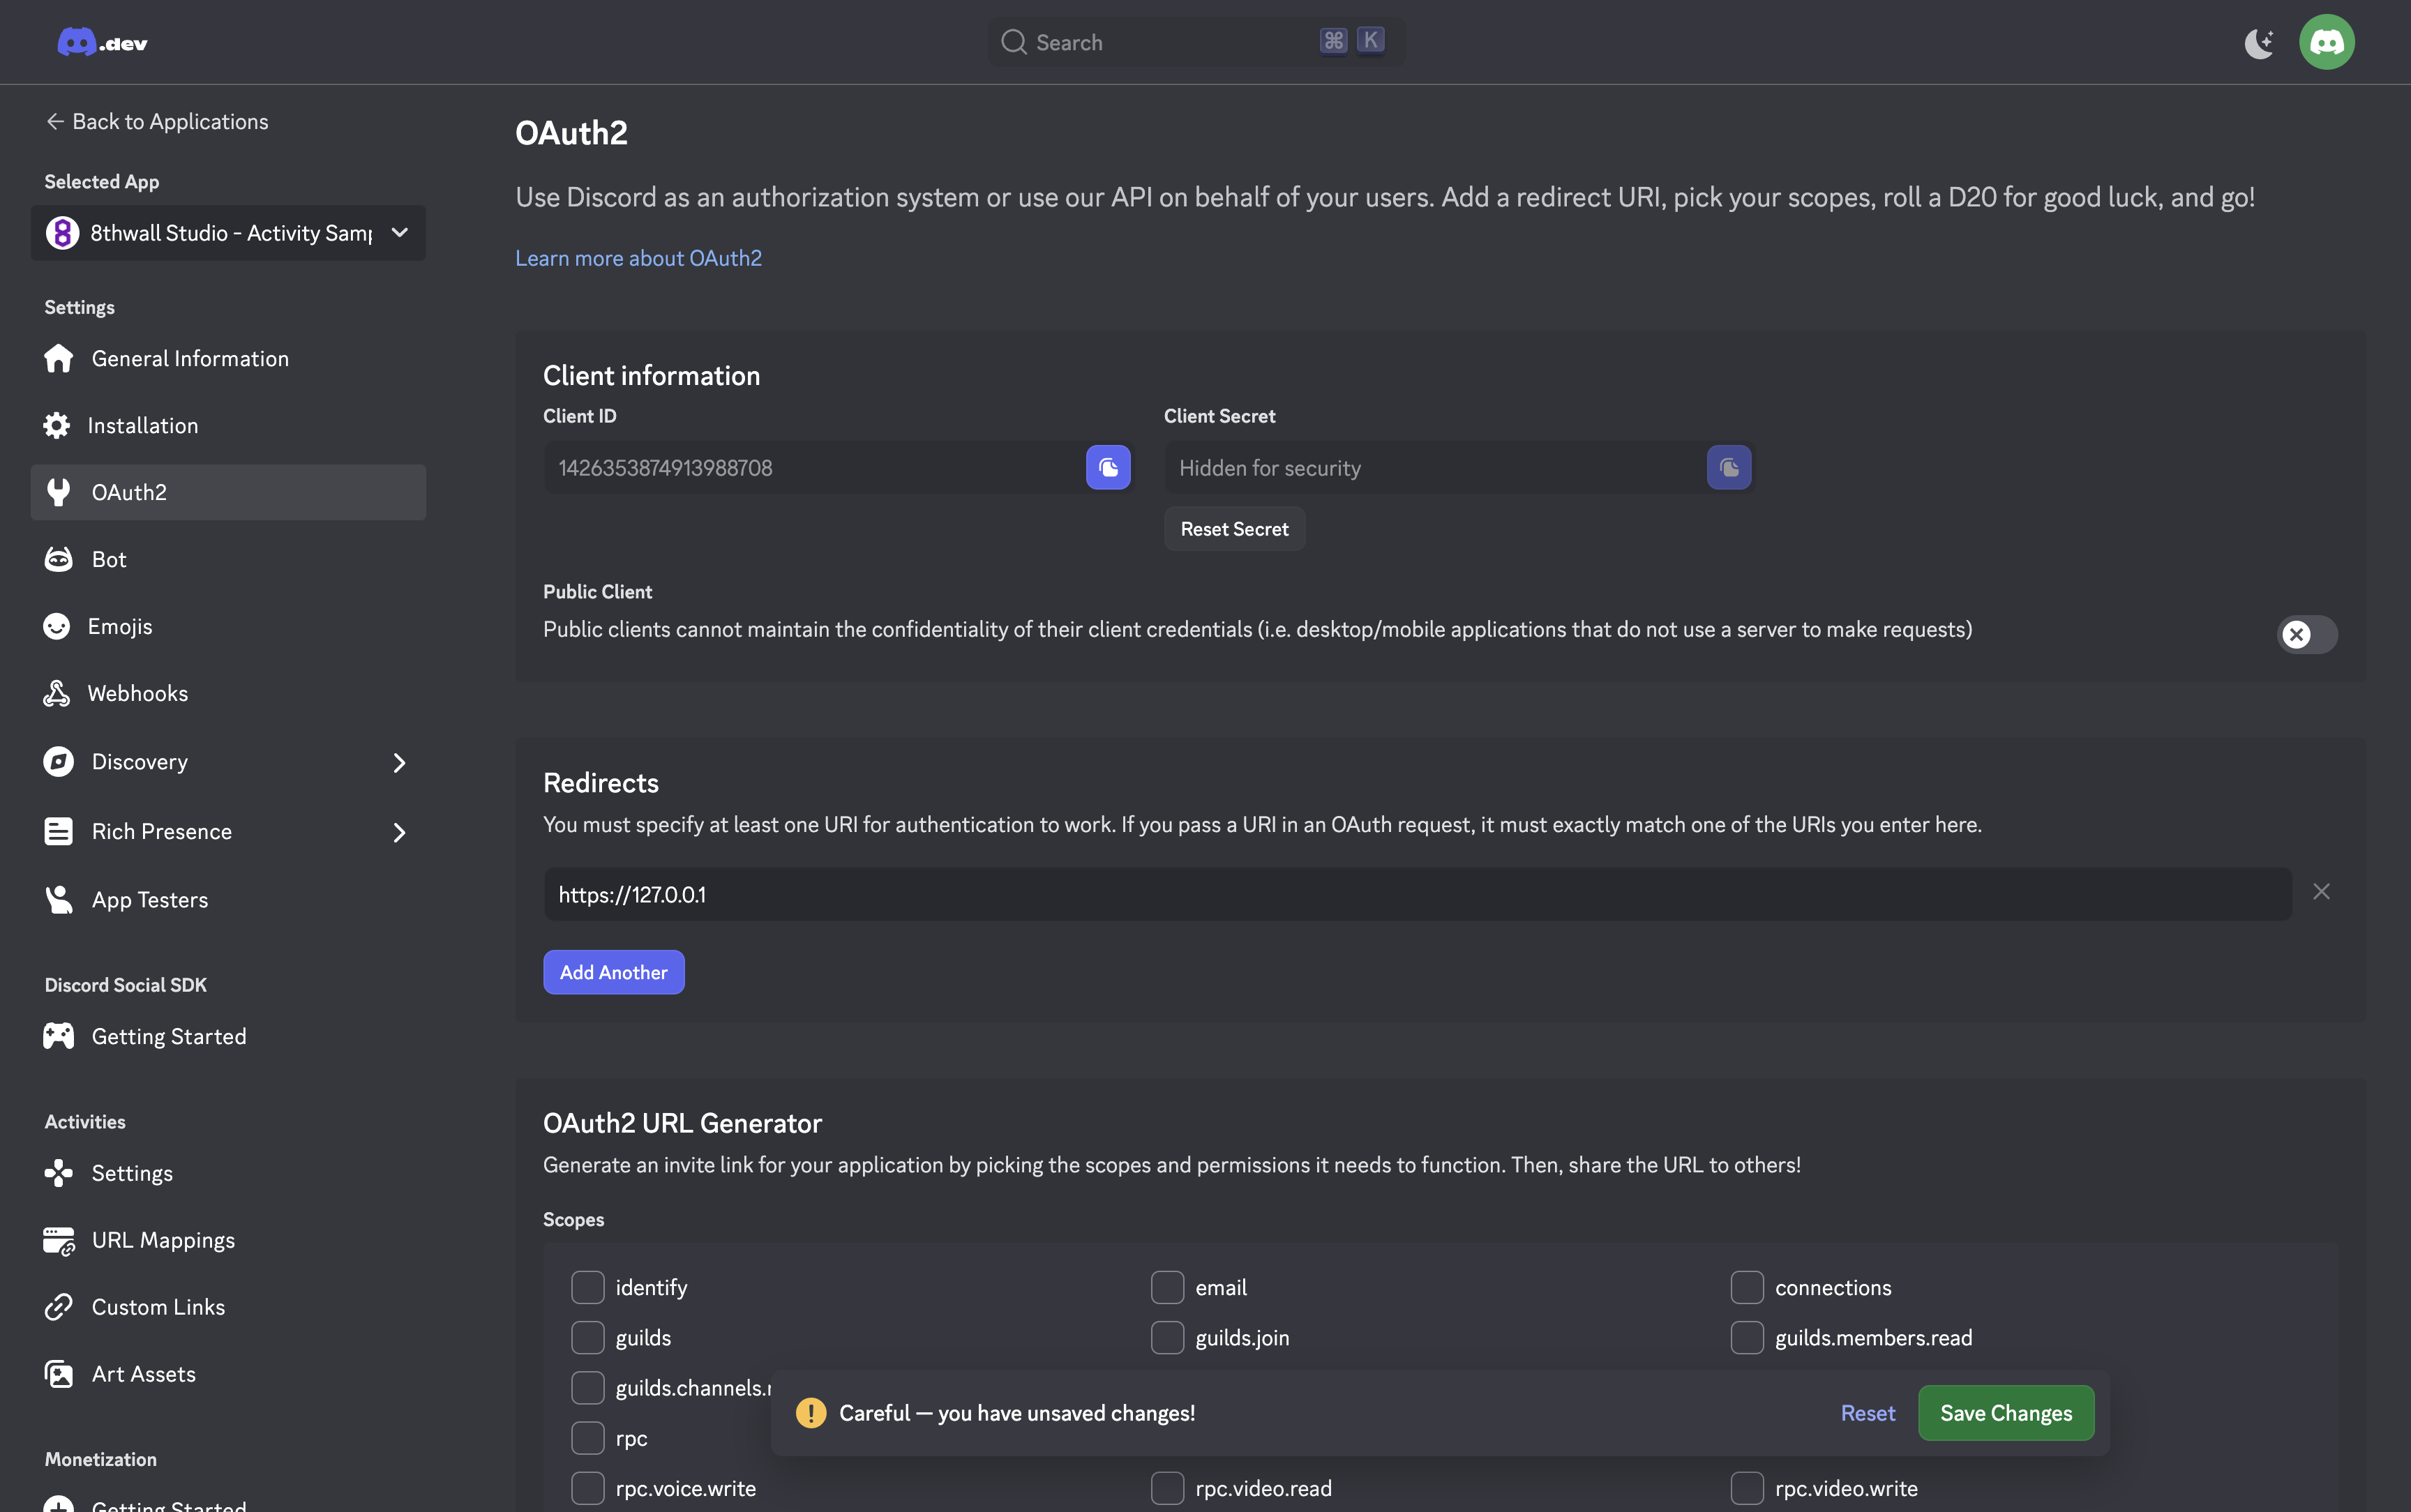Open Bot settings from the sidebar

[x=109, y=559]
